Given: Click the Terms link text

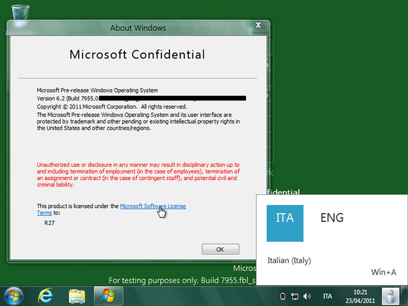Looking at the screenshot, I should click(x=45, y=213).
